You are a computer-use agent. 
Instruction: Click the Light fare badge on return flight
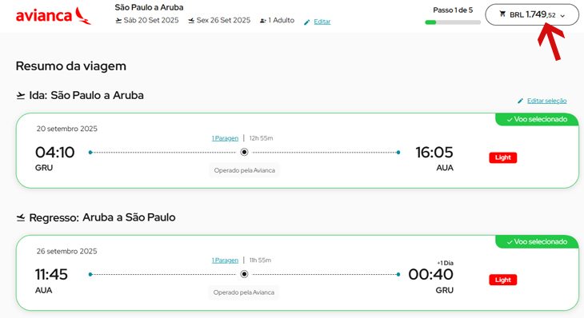coord(503,280)
